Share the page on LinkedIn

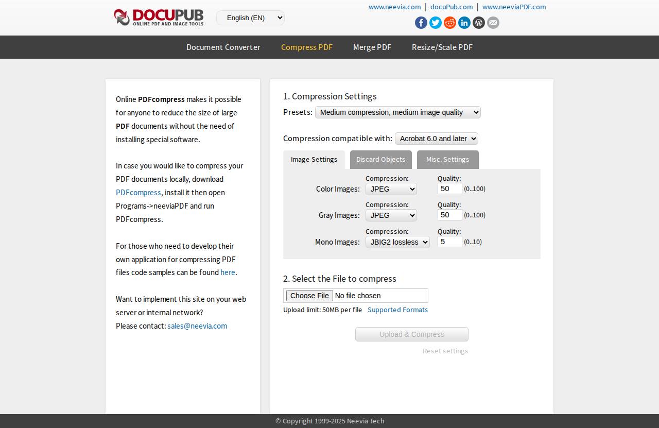pyautogui.click(x=464, y=23)
